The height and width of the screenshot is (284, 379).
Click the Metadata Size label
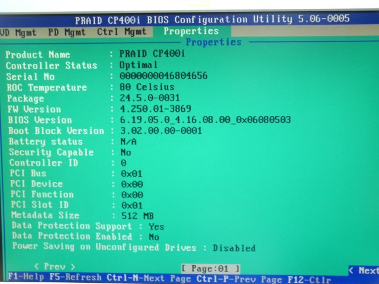45,215
